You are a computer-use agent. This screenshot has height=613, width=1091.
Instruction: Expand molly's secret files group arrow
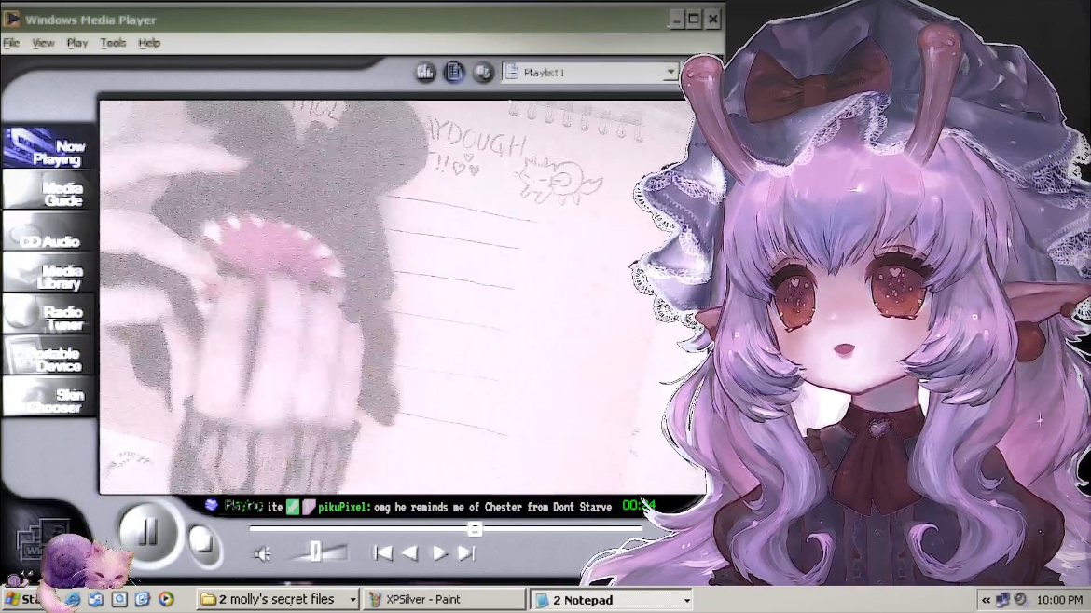352,600
